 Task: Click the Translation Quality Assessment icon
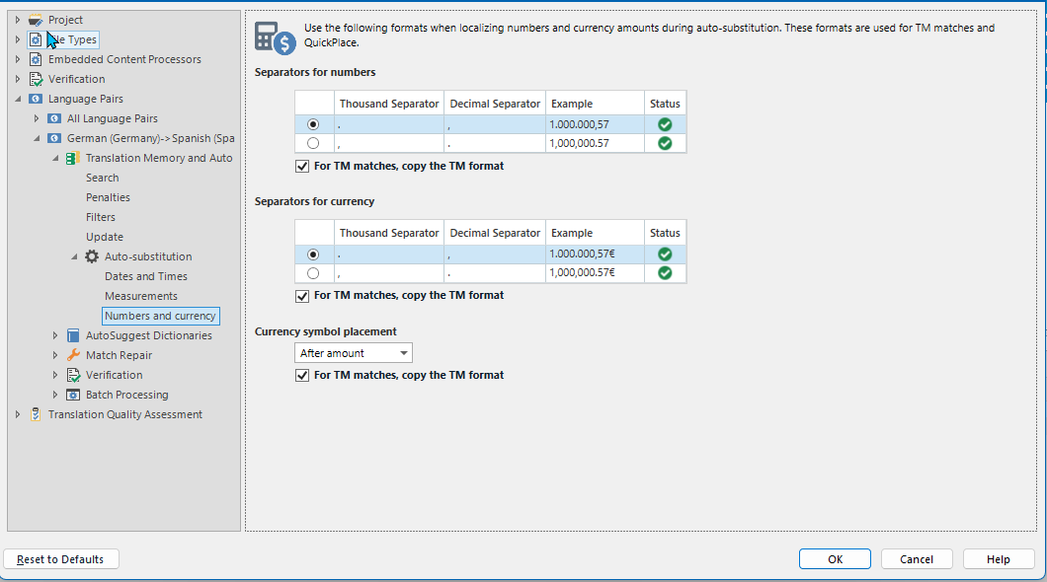point(37,414)
